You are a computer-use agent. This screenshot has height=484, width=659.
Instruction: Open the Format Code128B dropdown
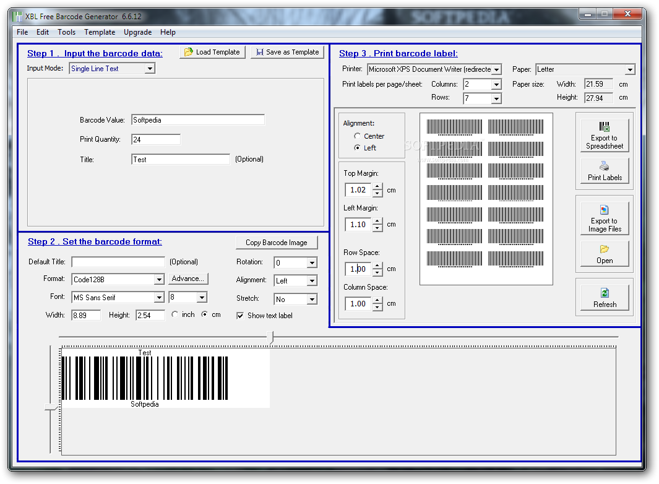click(159, 279)
